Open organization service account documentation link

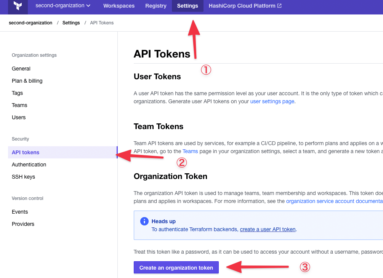(x=334, y=201)
